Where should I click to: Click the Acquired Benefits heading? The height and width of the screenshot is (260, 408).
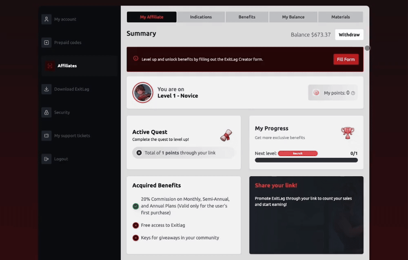(x=156, y=186)
